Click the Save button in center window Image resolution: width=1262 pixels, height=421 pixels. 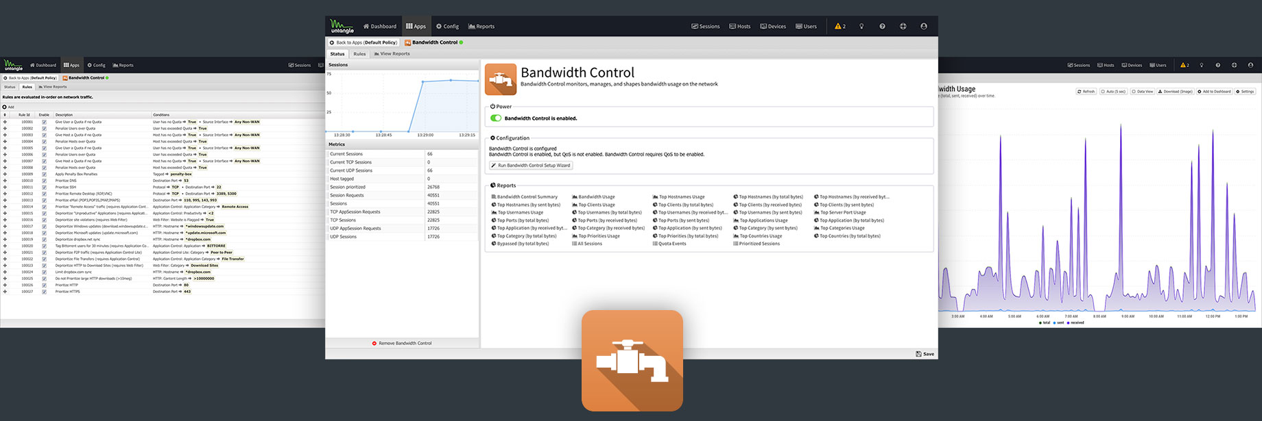point(925,354)
